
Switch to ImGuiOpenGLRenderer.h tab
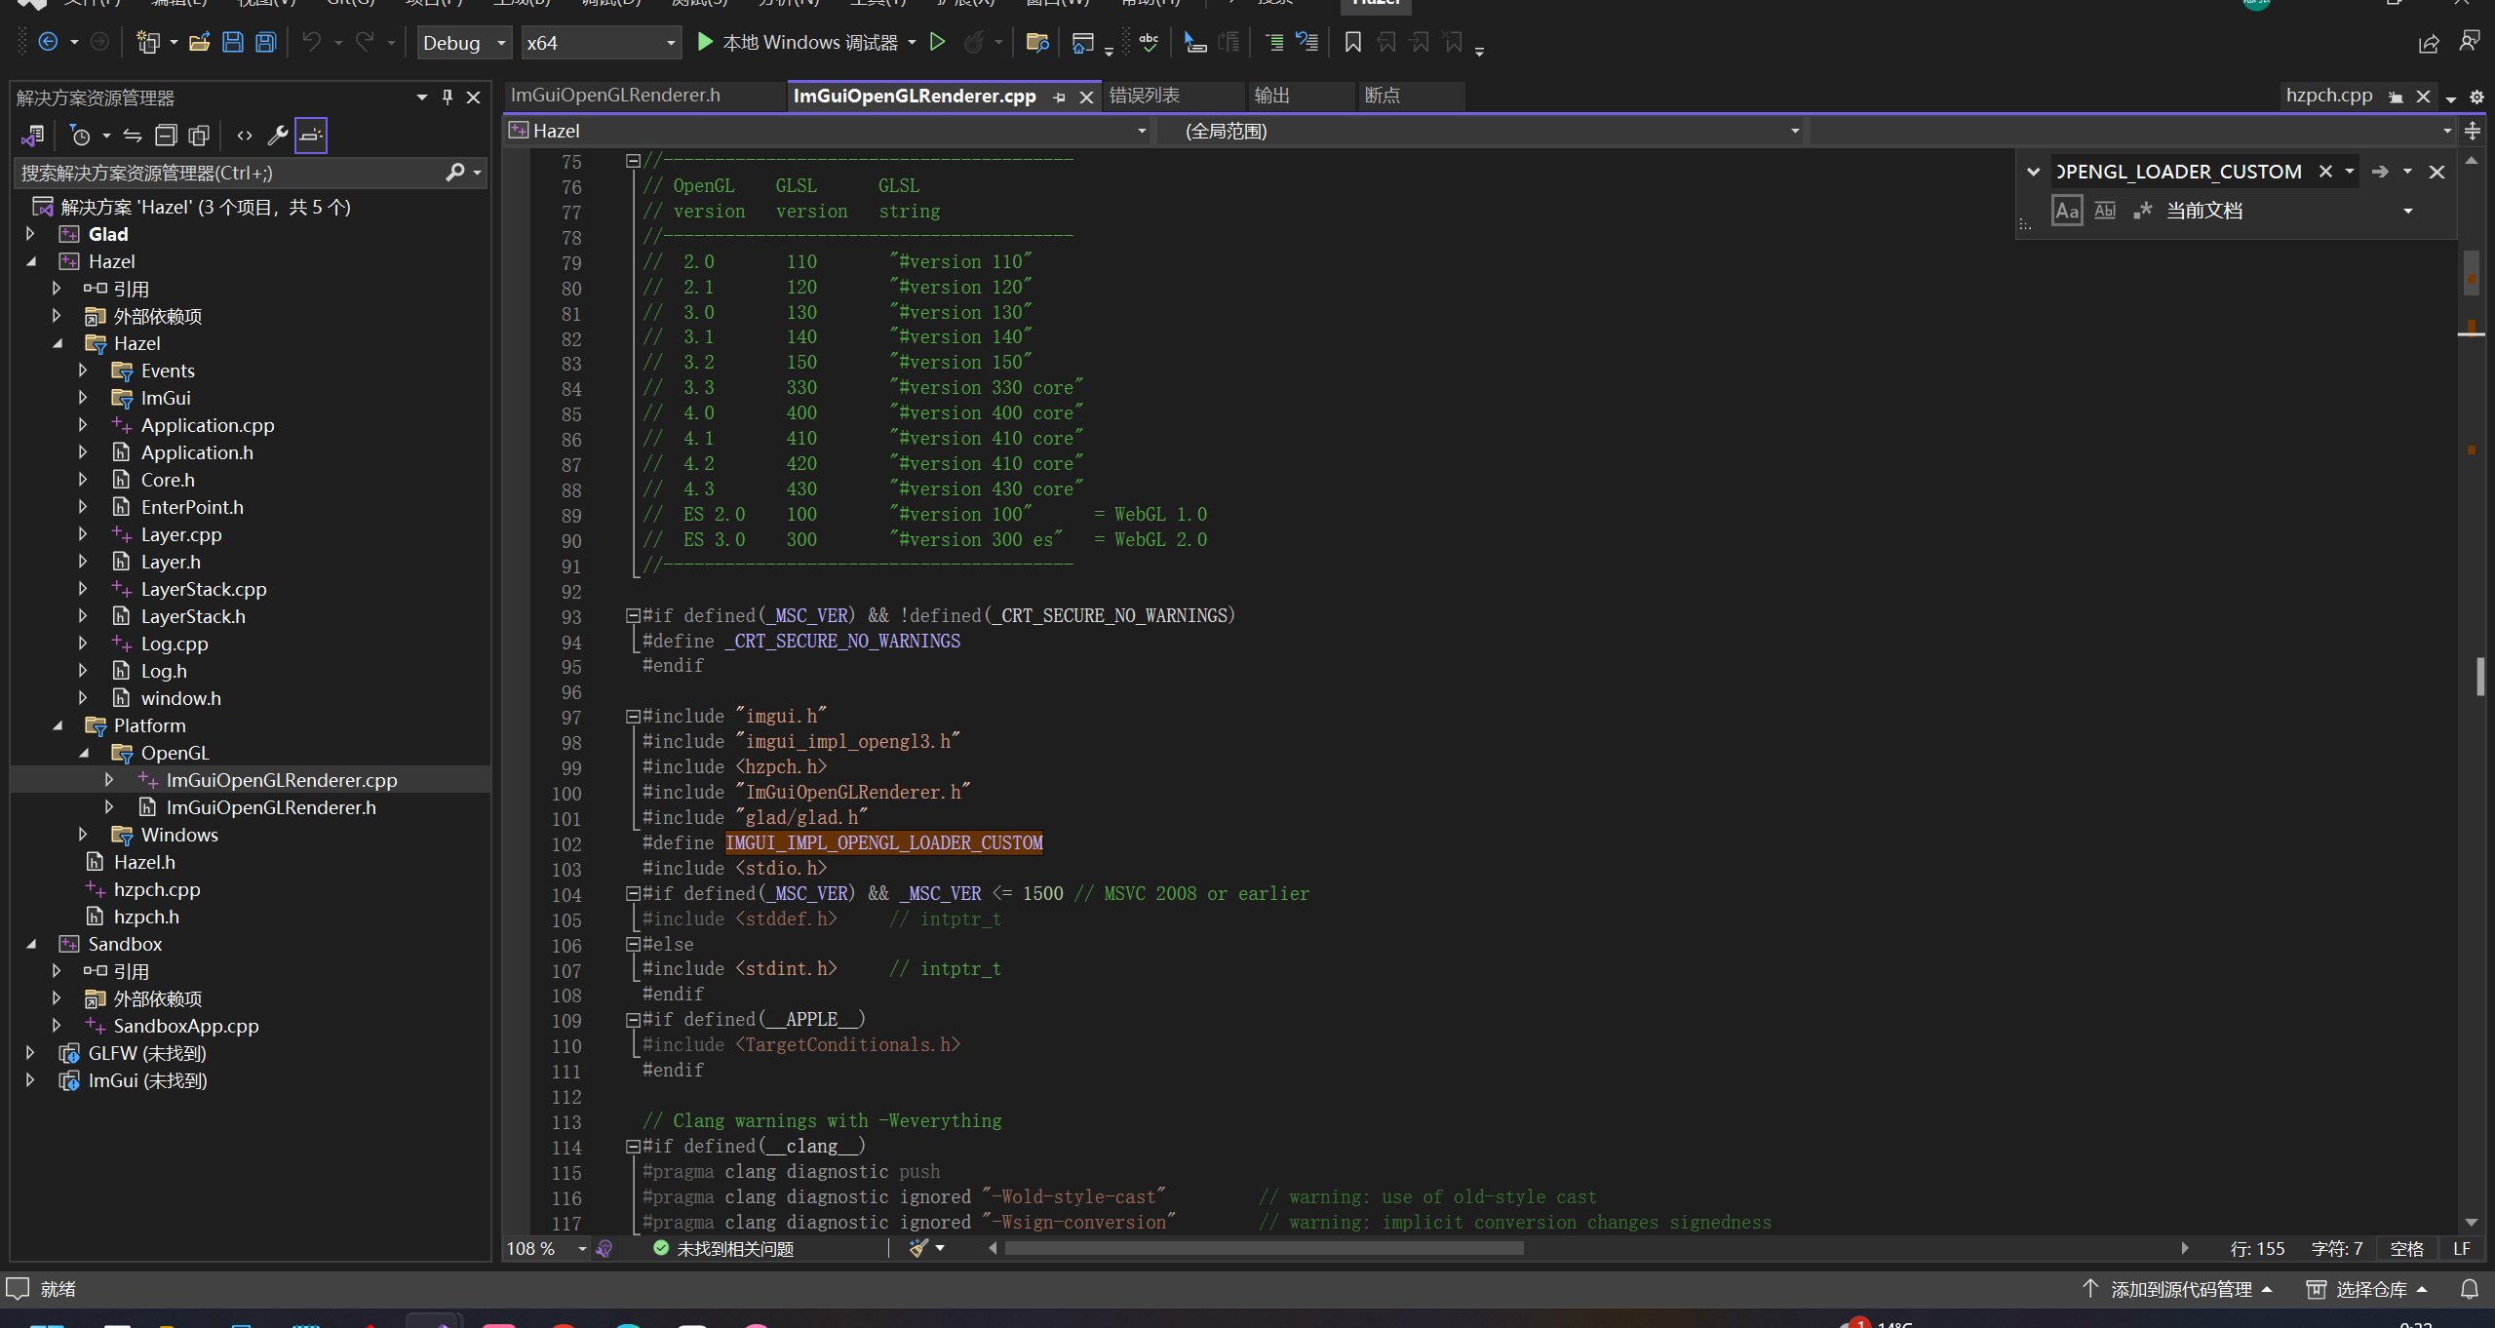pos(615,96)
